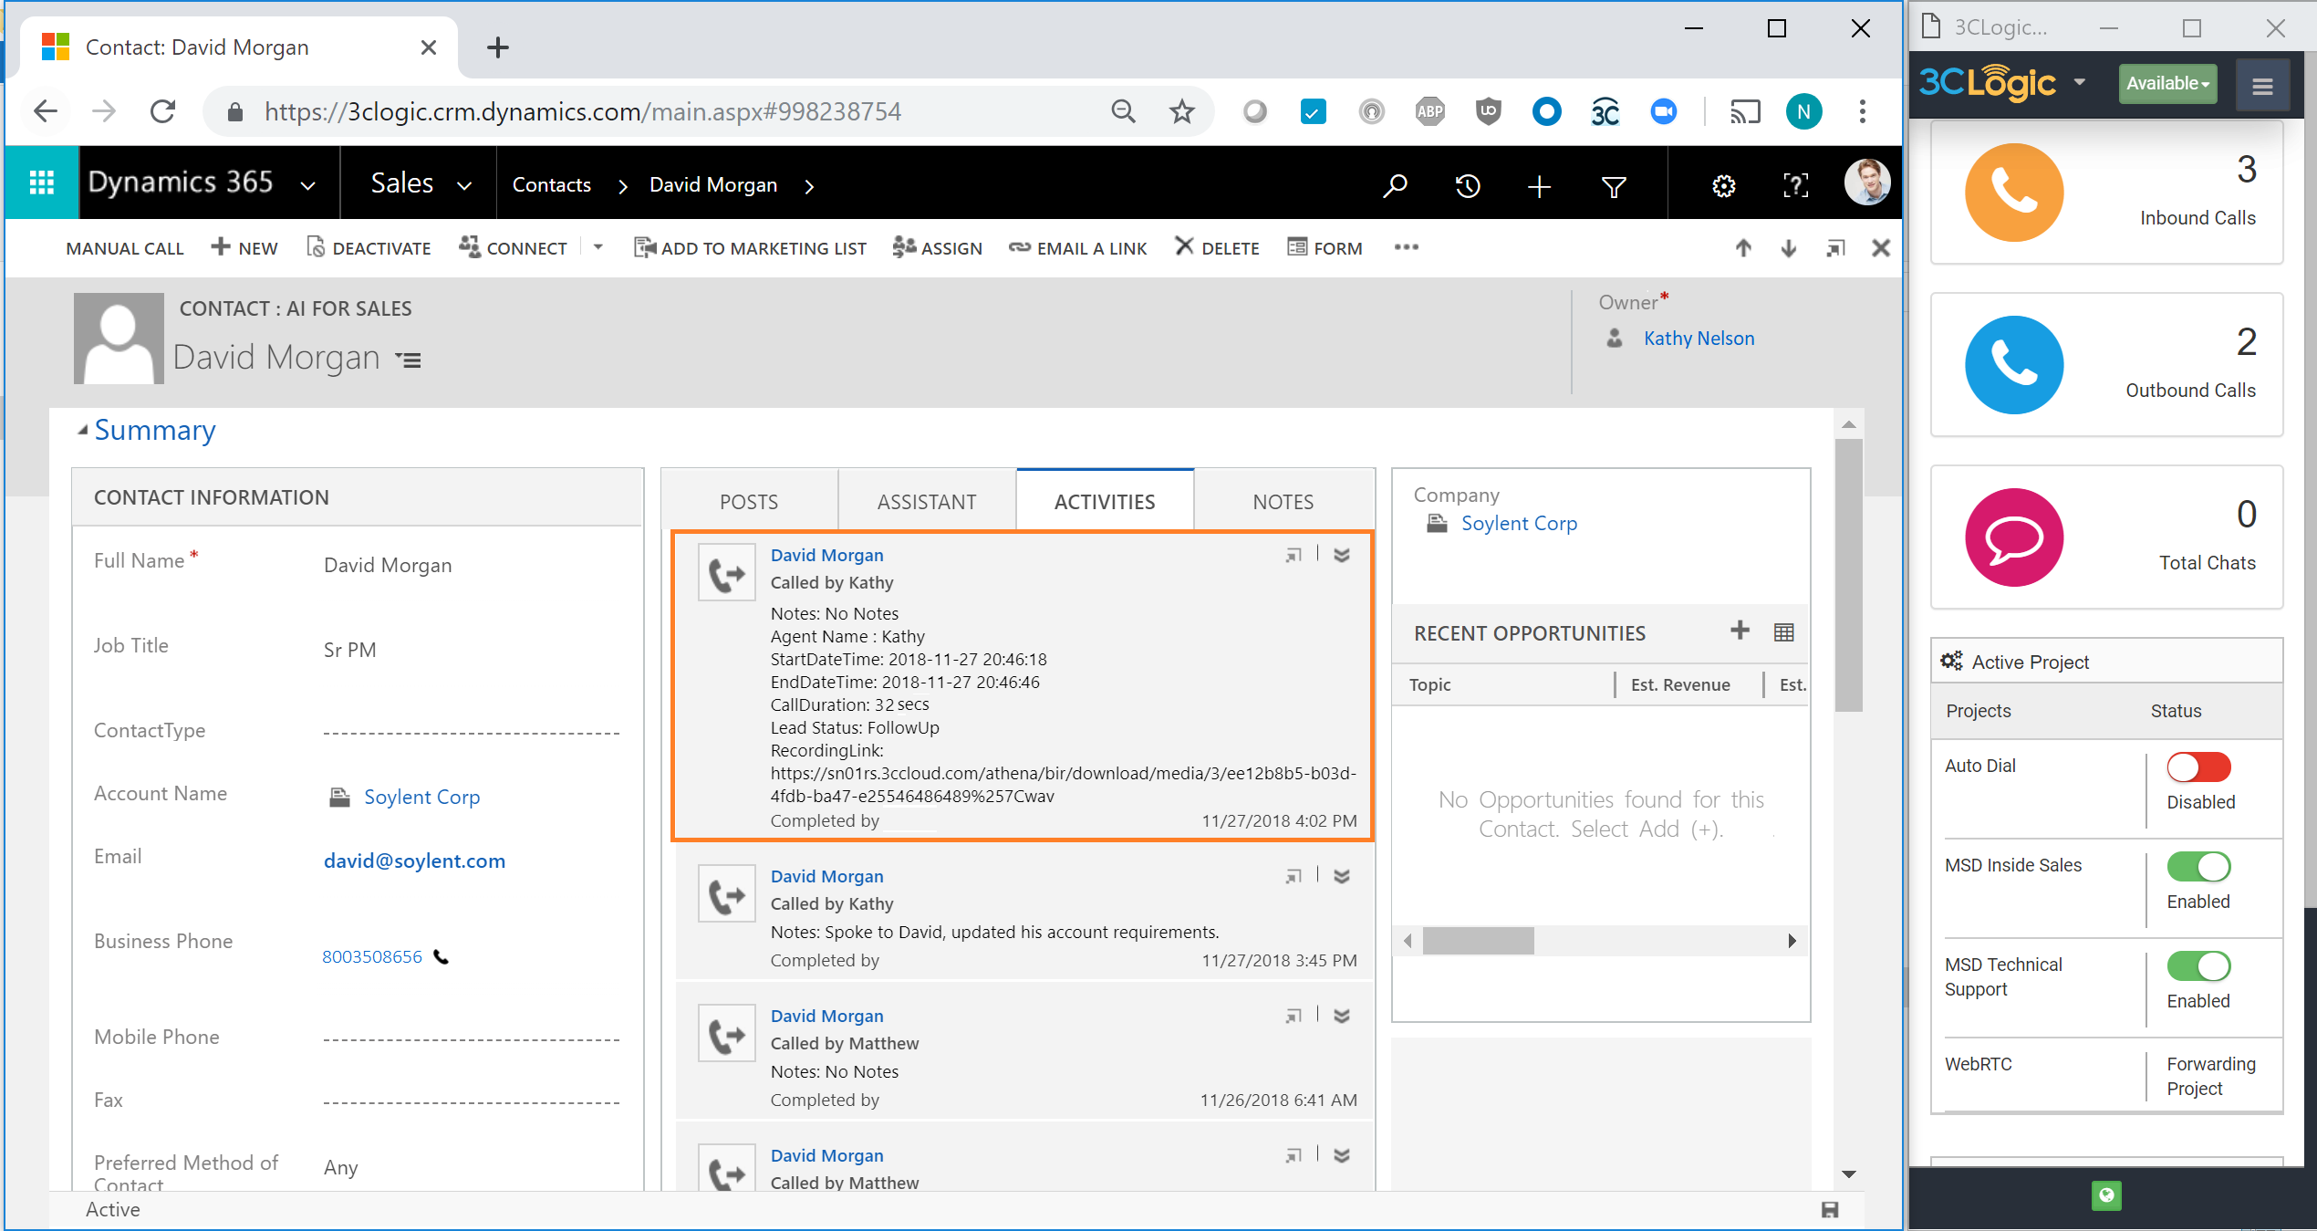This screenshot has width=2317, height=1231.
Task: Click the opportunities scroll right arrow
Action: (x=1792, y=941)
